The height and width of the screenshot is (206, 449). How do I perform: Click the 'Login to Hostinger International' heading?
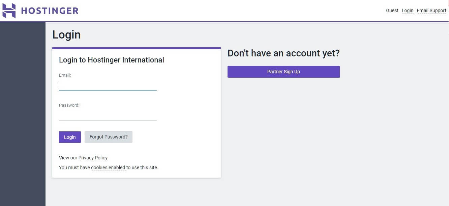coord(112,60)
